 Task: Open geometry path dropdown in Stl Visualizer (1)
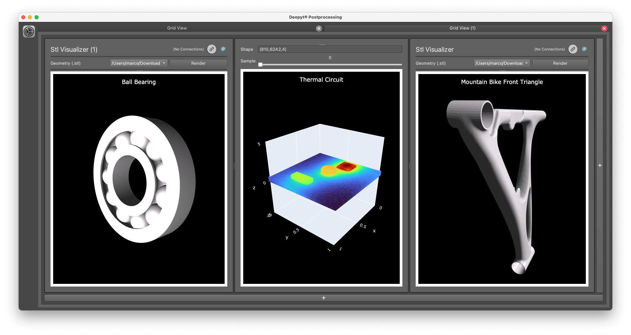[x=139, y=63]
